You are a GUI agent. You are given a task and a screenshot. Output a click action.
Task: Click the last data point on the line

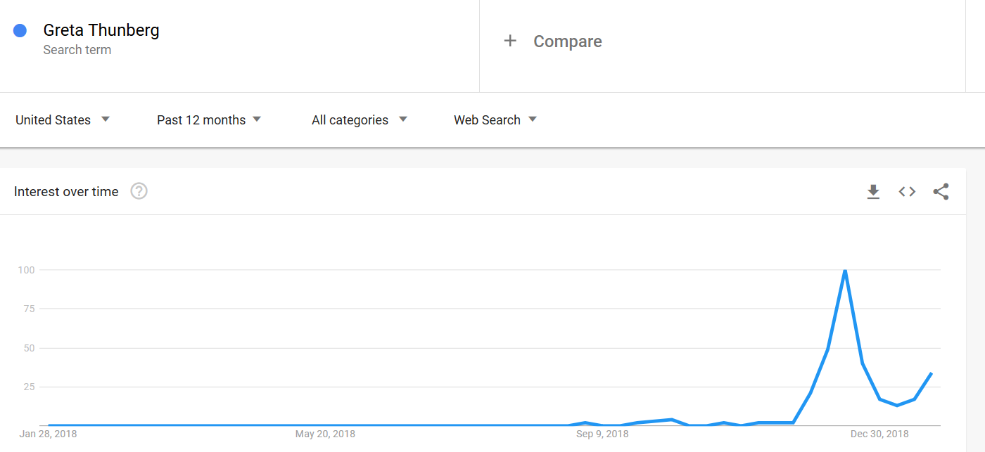pos(932,373)
